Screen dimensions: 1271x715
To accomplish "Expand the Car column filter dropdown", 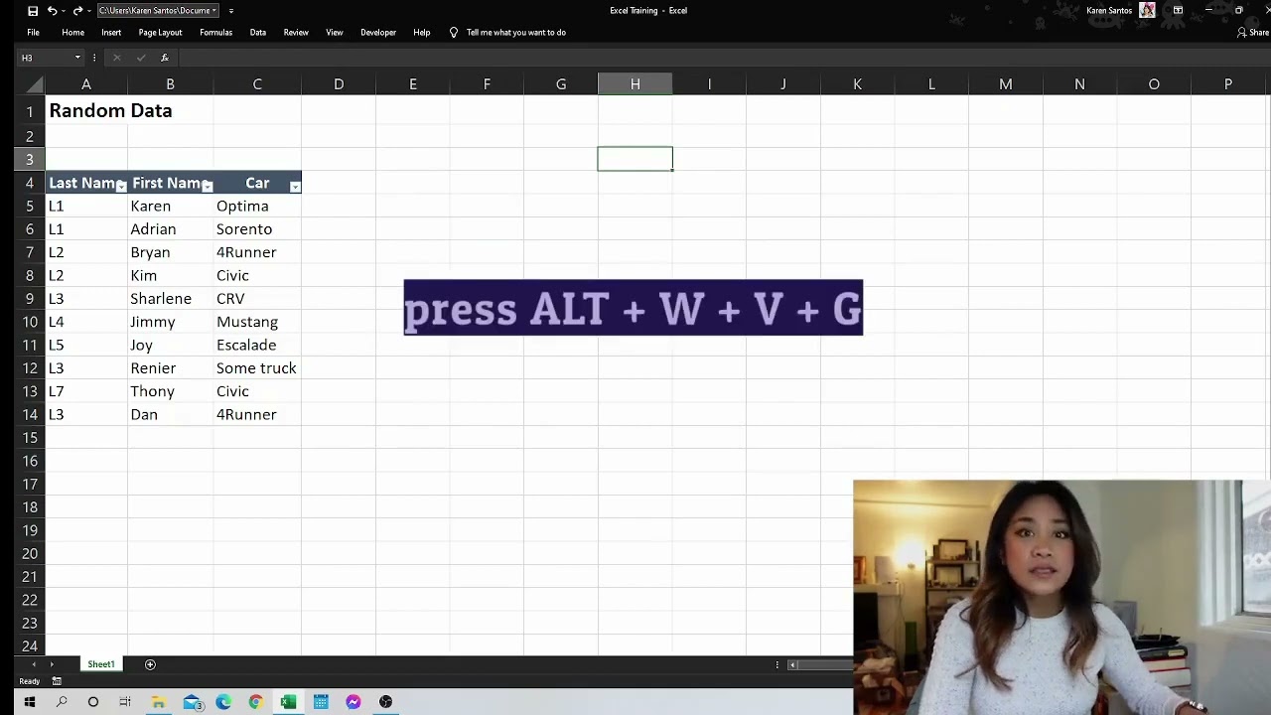I will click(x=295, y=186).
